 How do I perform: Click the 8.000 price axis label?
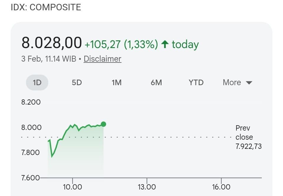pyautogui.click(x=31, y=127)
